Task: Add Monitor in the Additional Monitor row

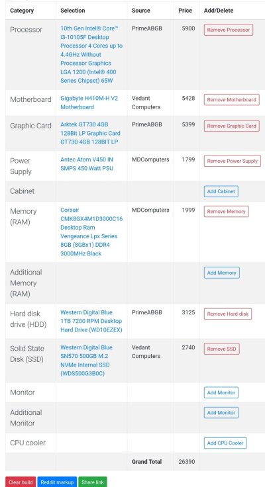Action: (x=221, y=413)
